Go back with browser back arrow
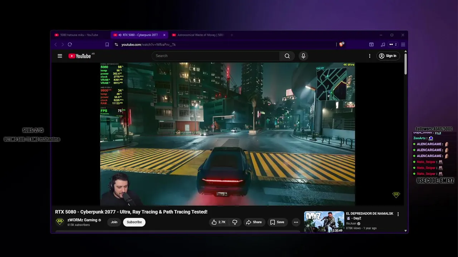This screenshot has width=458, height=257. click(55, 45)
